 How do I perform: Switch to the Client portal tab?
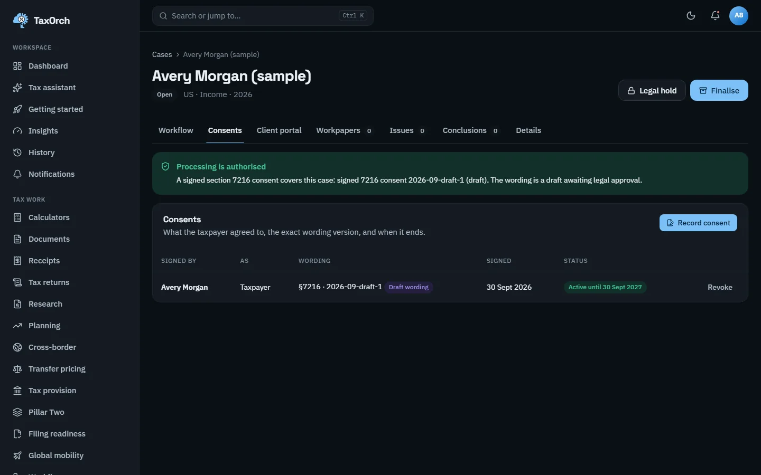click(x=279, y=130)
